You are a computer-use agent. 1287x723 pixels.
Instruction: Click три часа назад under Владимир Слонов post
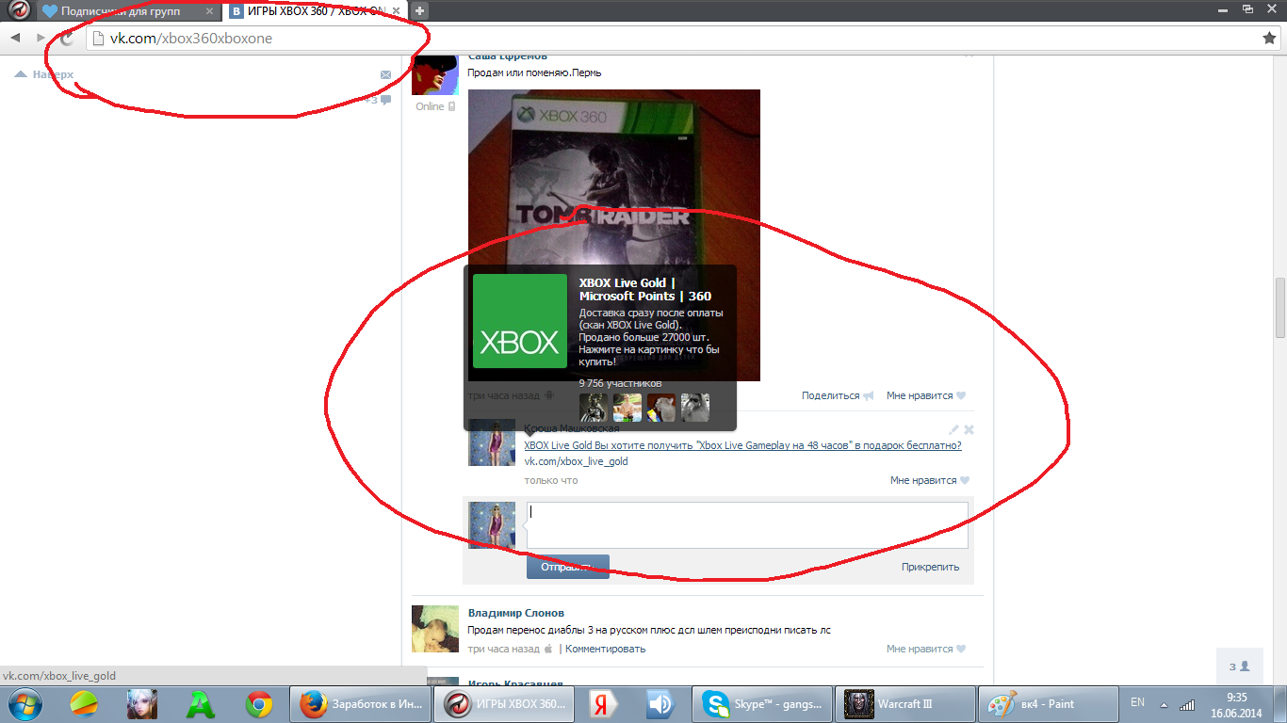(504, 649)
